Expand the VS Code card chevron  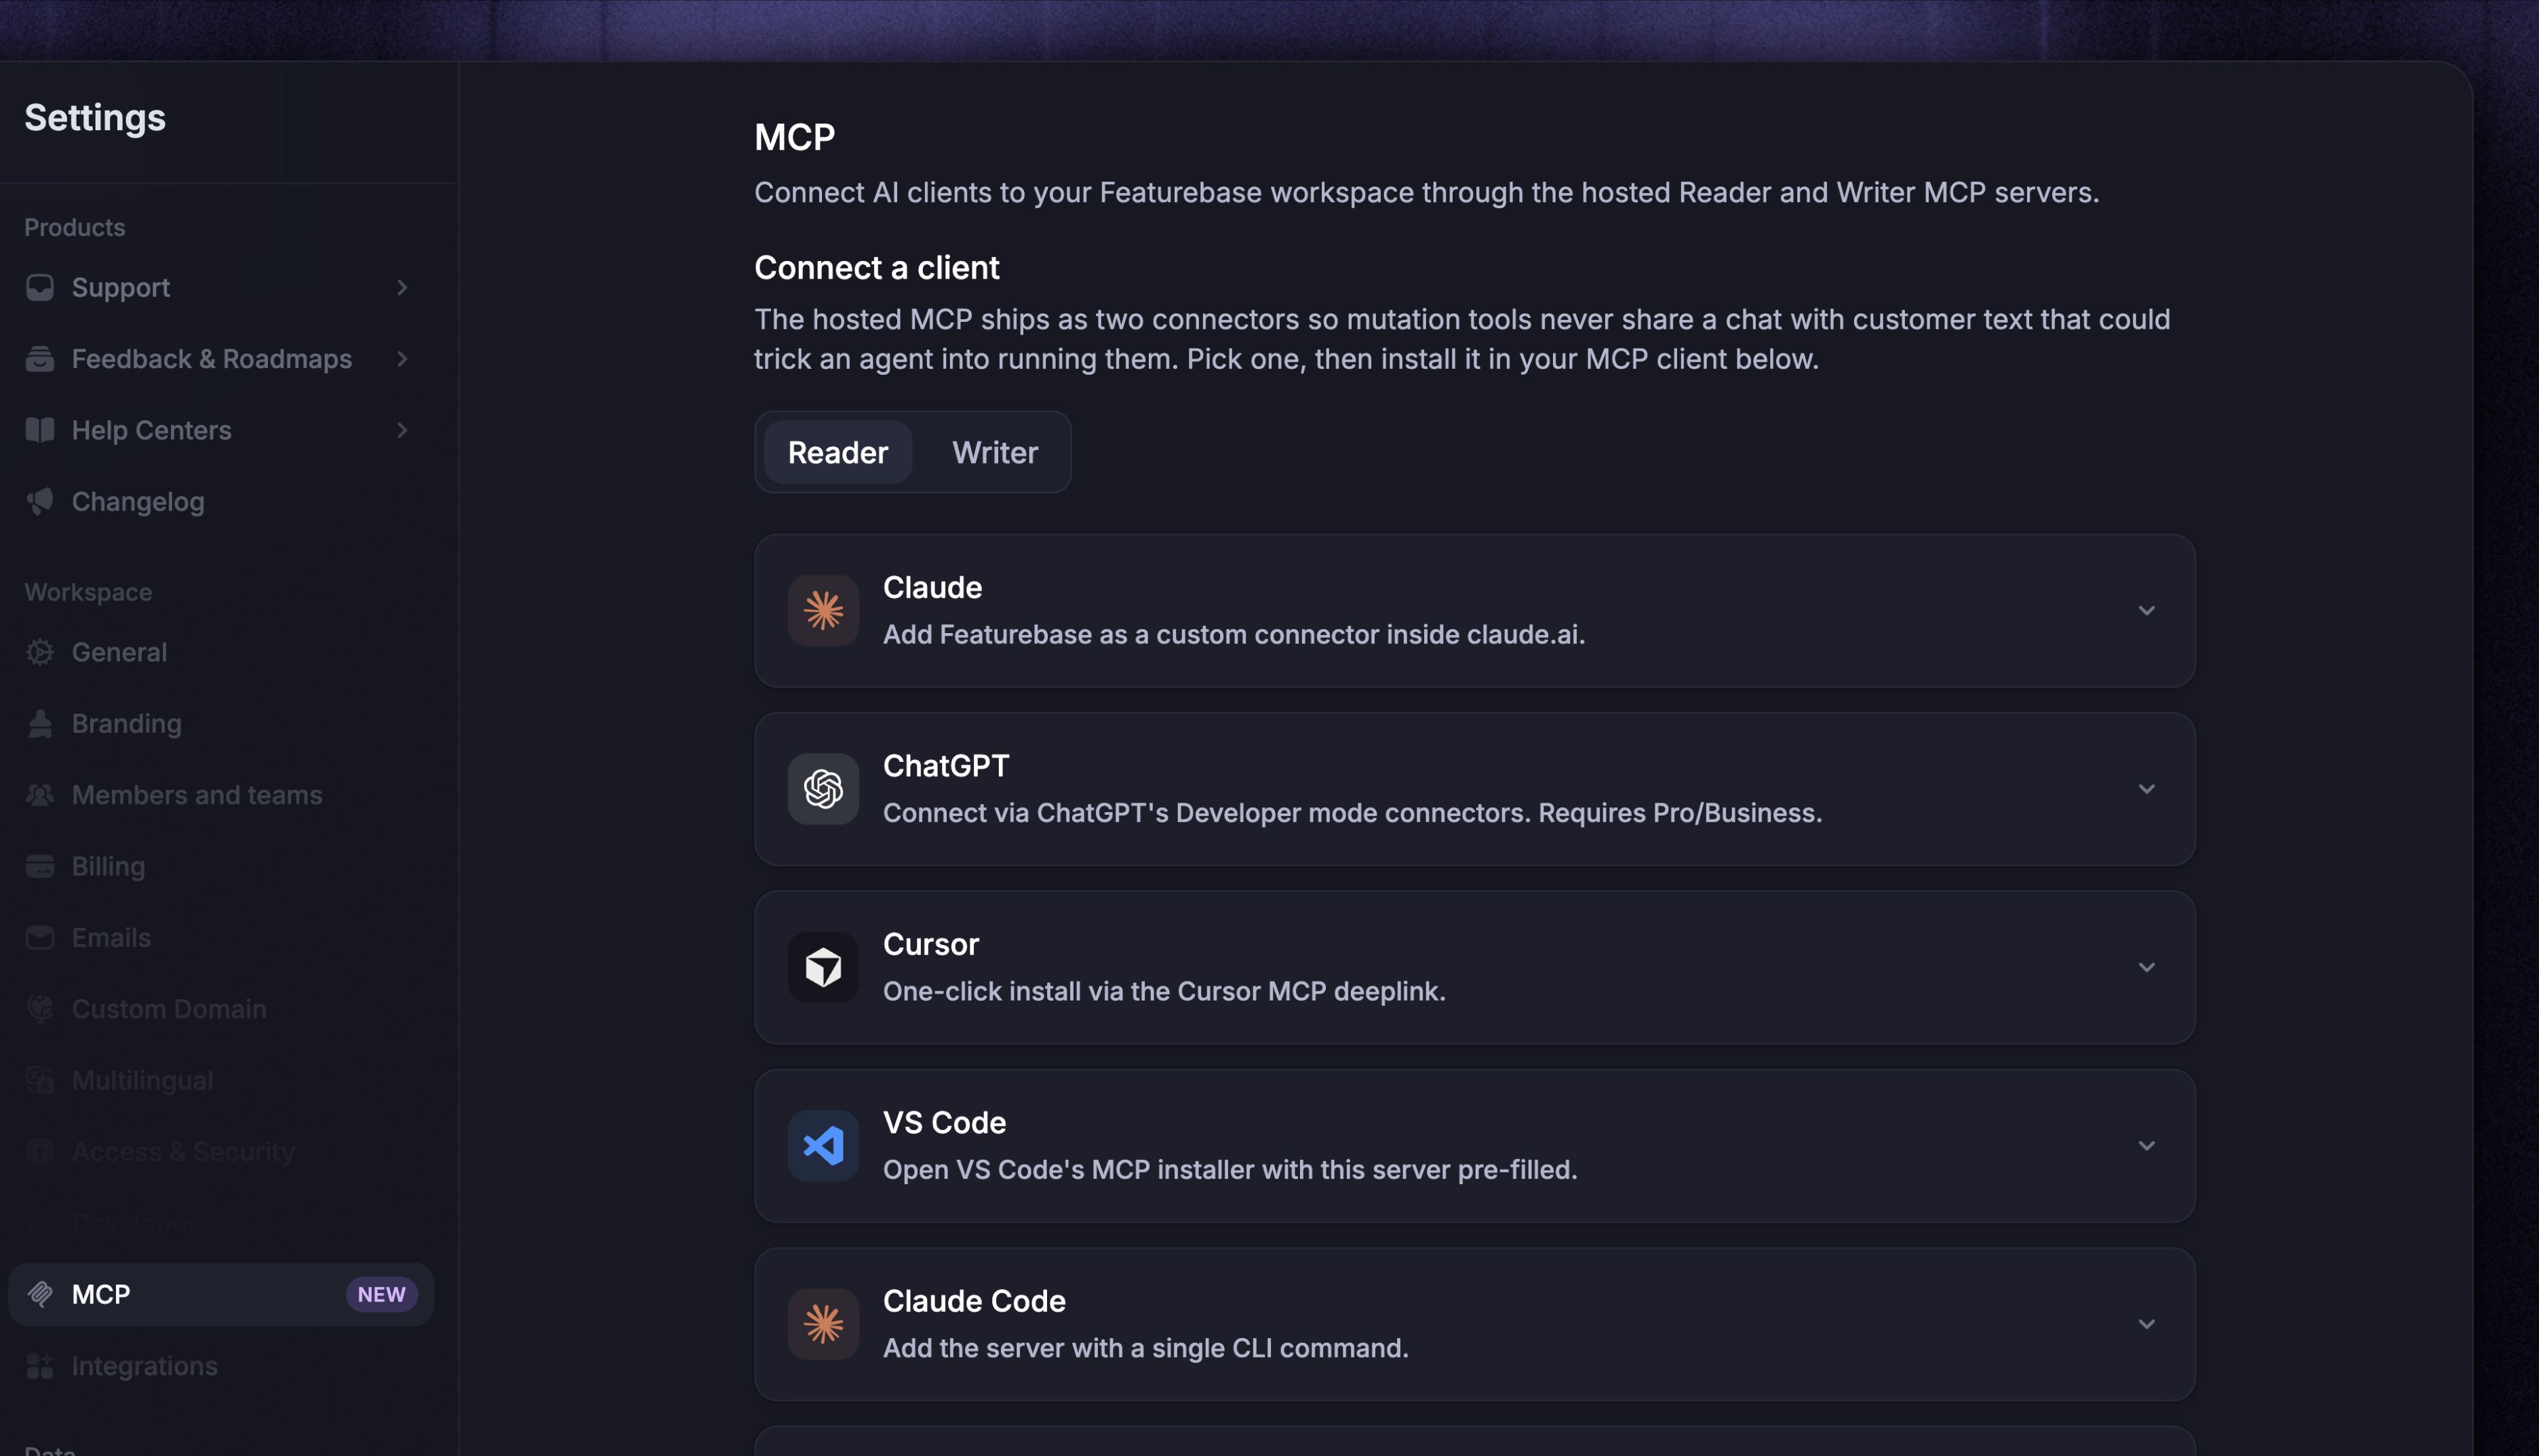pos(2146,1146)
